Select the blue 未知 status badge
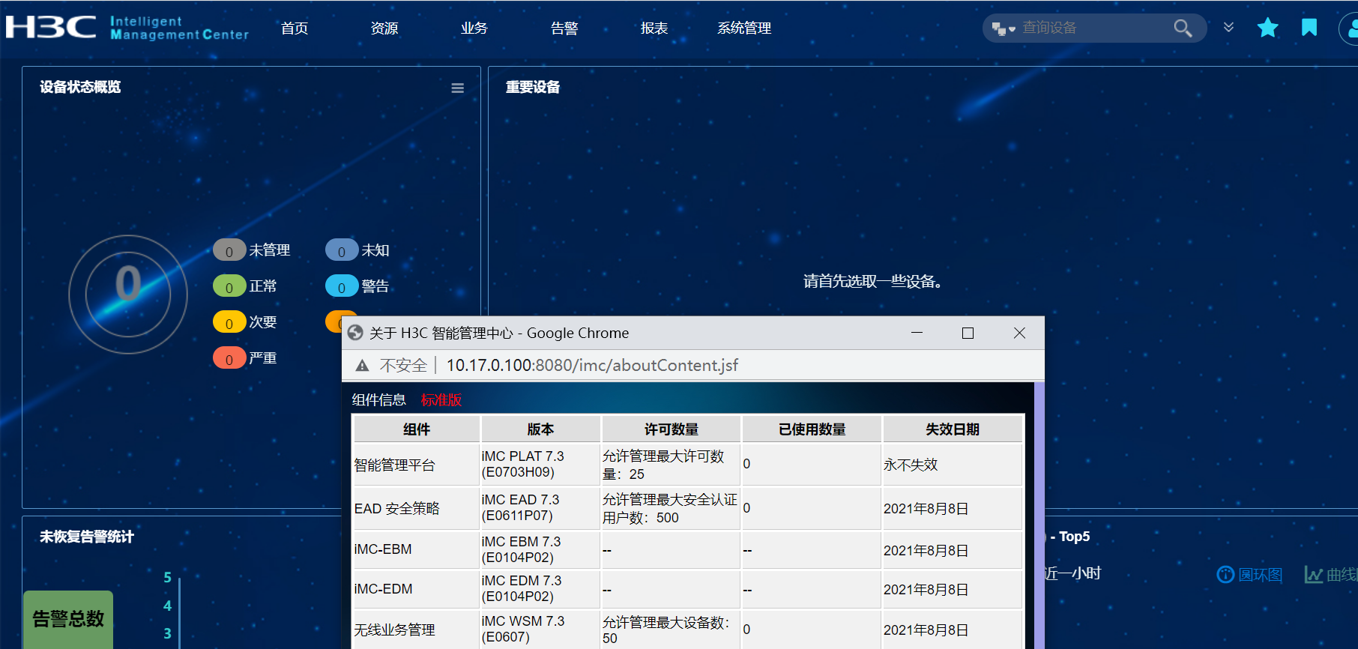1358x649 pixels. pyautogui.click(x=342, y=250)
